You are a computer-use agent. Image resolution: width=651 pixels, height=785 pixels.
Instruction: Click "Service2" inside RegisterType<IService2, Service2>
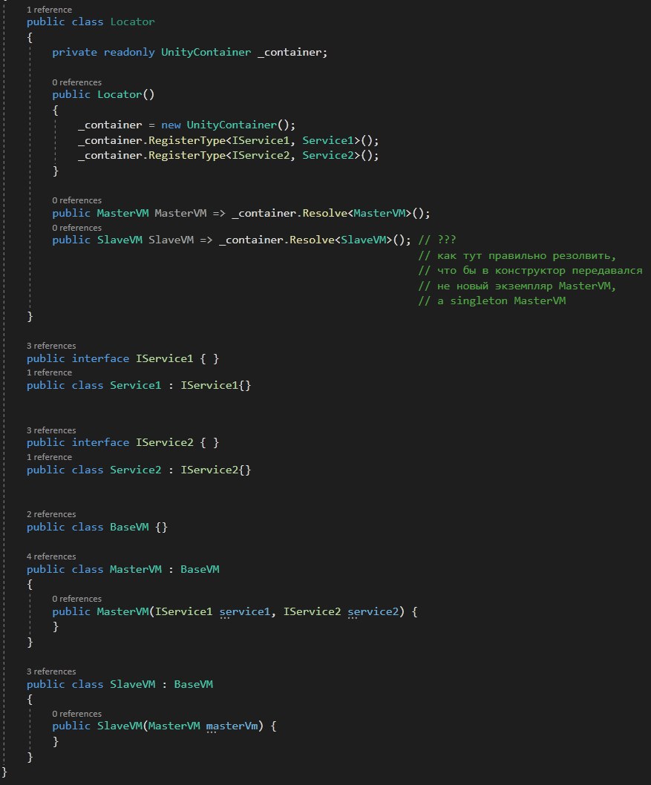(328, 156)
